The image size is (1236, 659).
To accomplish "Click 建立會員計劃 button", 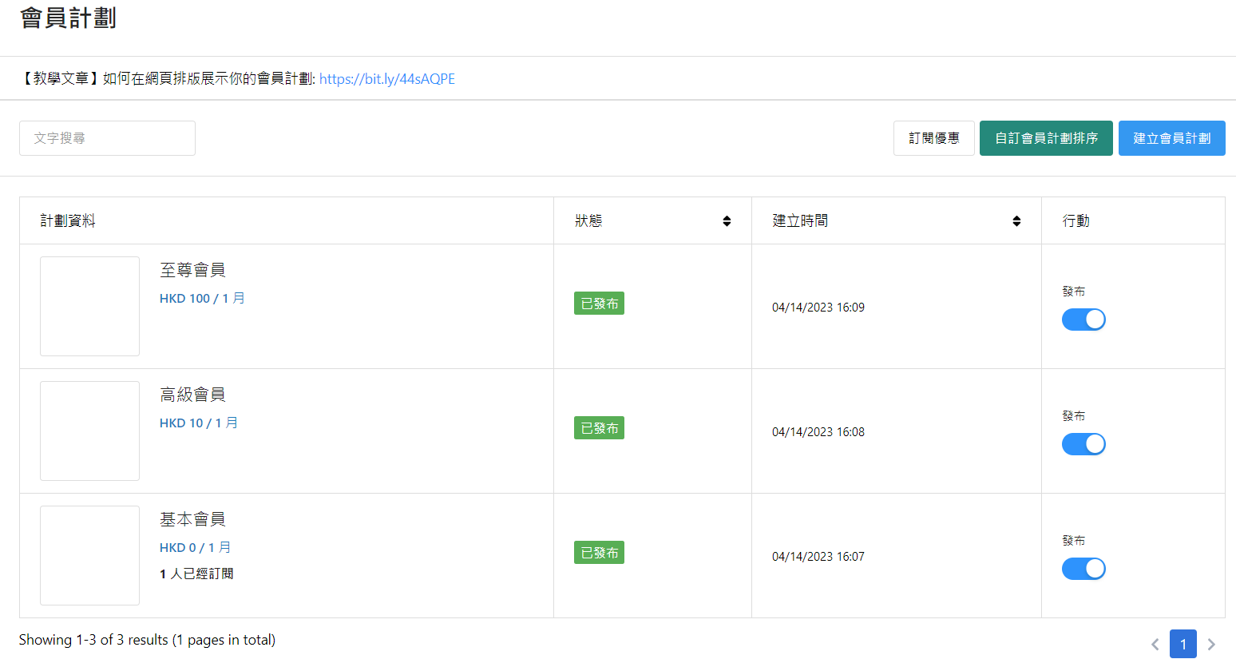I will (x=1171, y=138).
